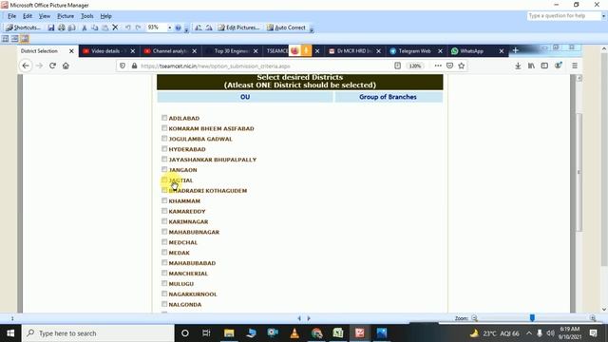This screenshot has height=342, width=608.
Task: Show hidden system tray icons chevron
Action: tap(529, 333)
